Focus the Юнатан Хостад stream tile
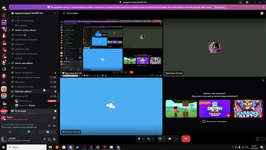The image size is (266, 150). (111, 107)
